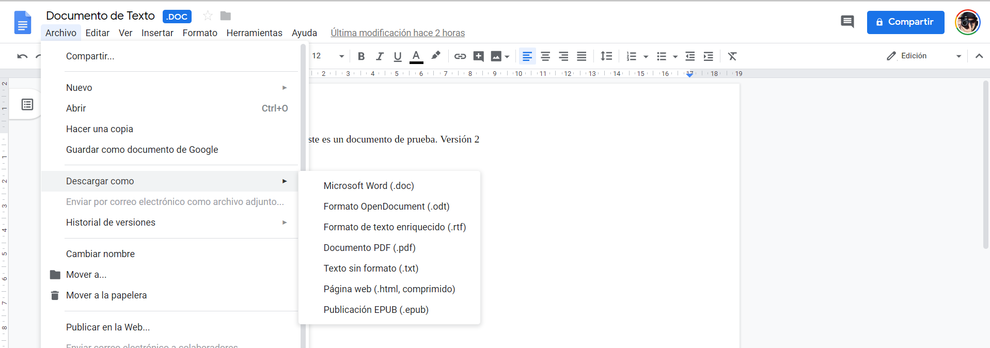
Task: Open the Ver menu
Action: click(x=125, y=33)
